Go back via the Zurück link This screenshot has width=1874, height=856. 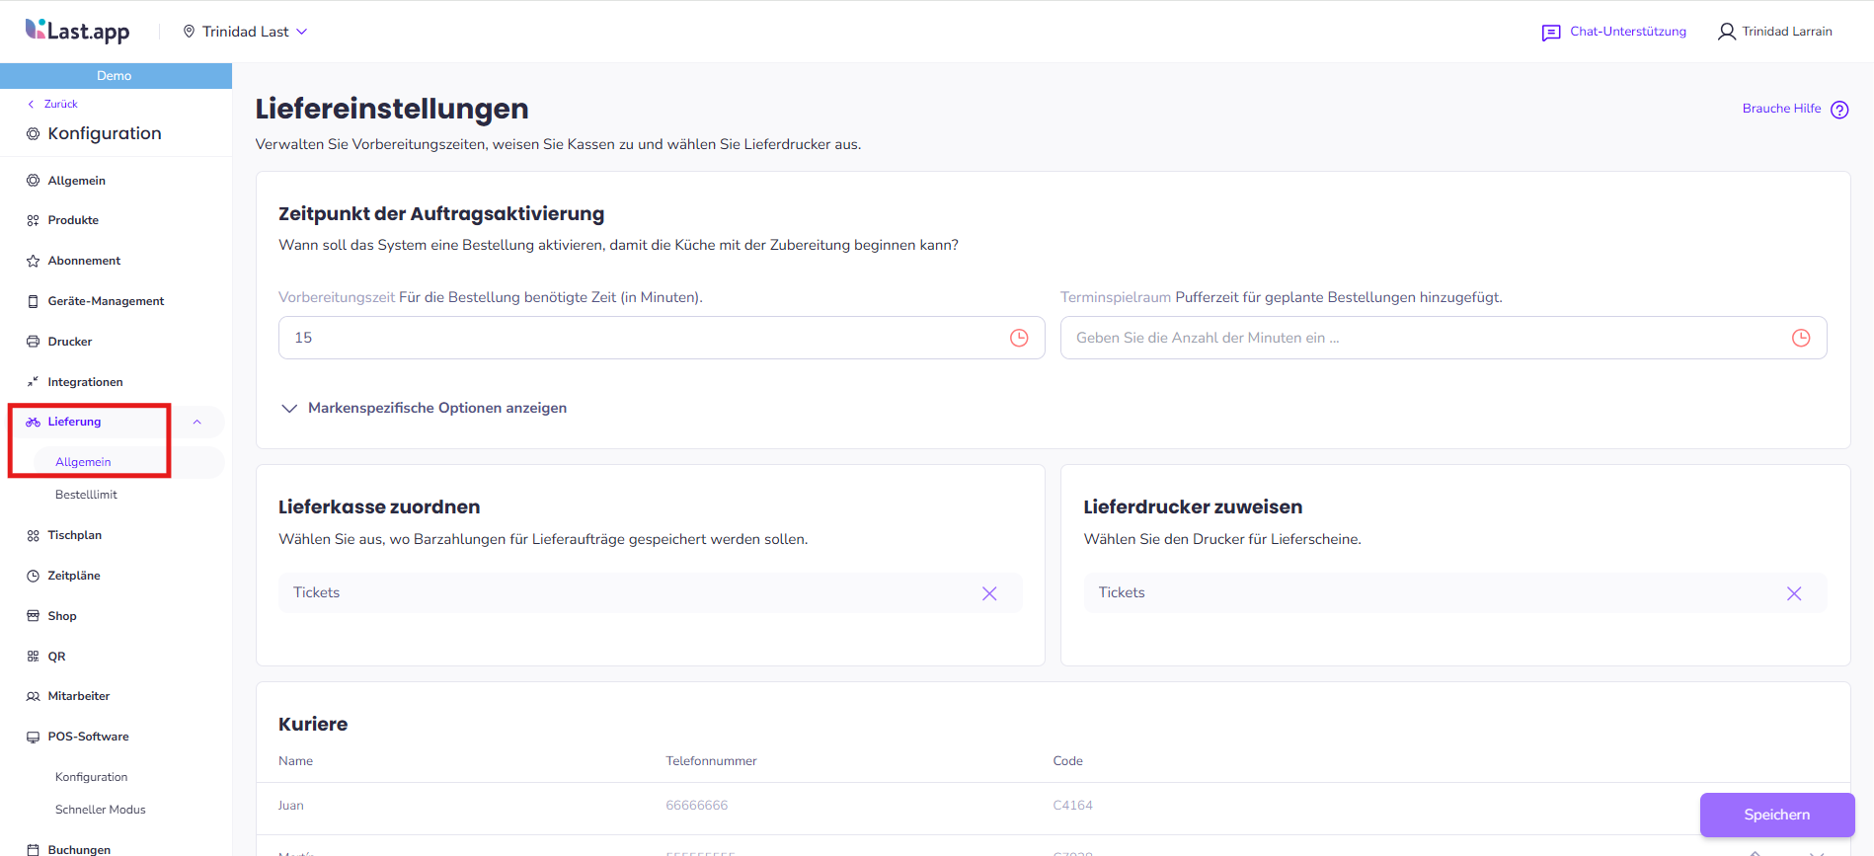(60, 104)
